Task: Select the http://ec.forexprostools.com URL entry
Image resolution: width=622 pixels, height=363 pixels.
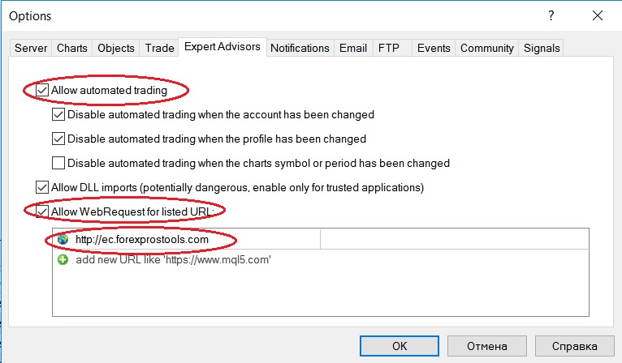Action: (x=142, y=240)
